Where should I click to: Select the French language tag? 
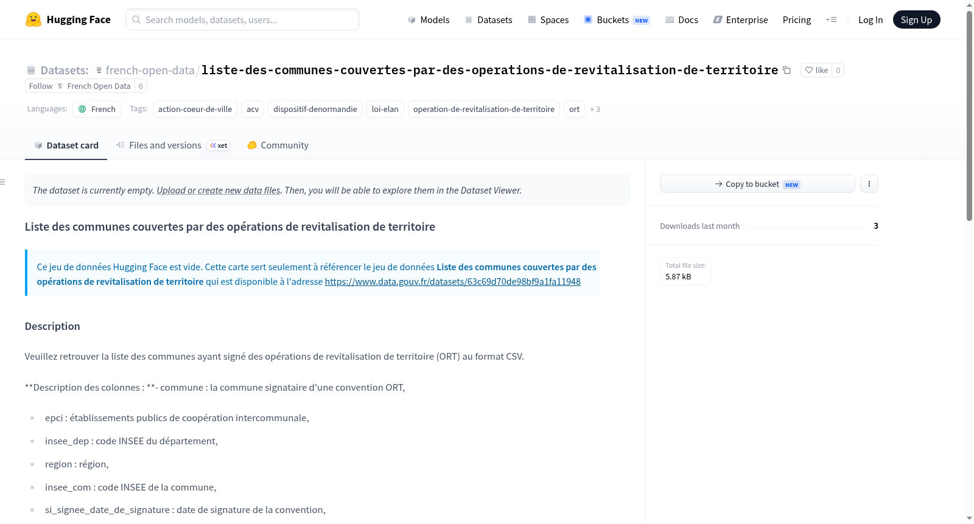pos(97,110)
